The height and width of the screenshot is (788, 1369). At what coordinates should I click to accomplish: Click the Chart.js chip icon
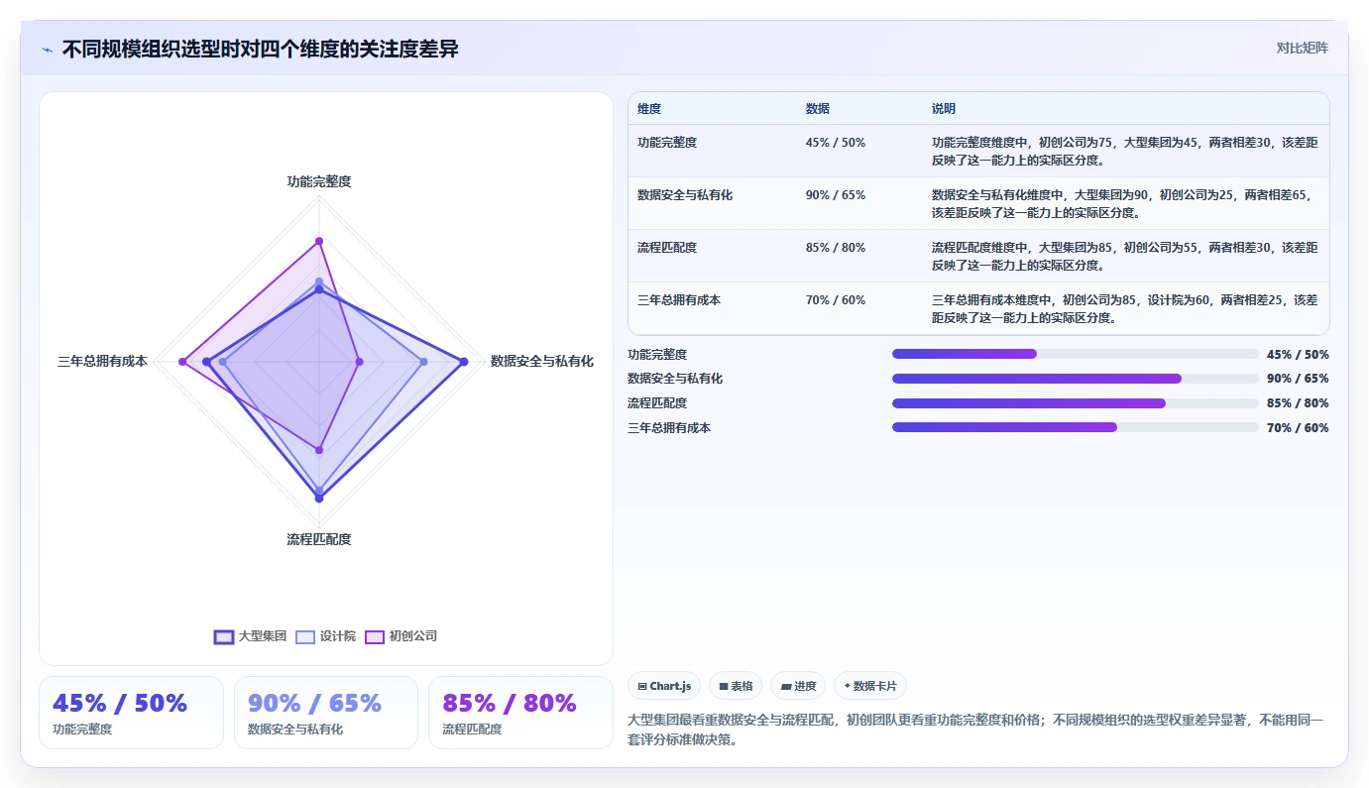coord(642,686)
